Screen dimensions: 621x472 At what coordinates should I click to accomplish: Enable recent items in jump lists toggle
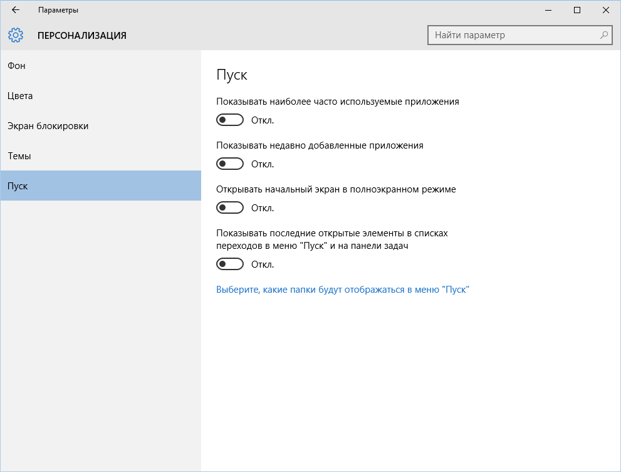point(229,264)
